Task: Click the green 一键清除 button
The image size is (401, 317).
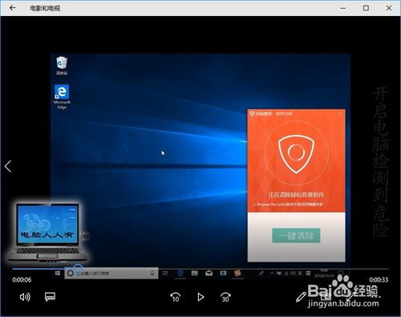Action: pos(296,236)
